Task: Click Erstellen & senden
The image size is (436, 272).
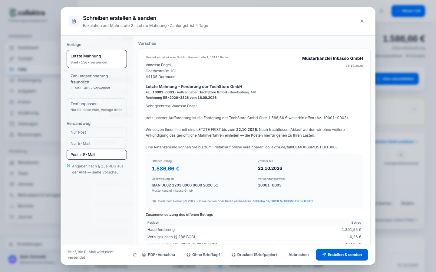Action: coord(342,255)
